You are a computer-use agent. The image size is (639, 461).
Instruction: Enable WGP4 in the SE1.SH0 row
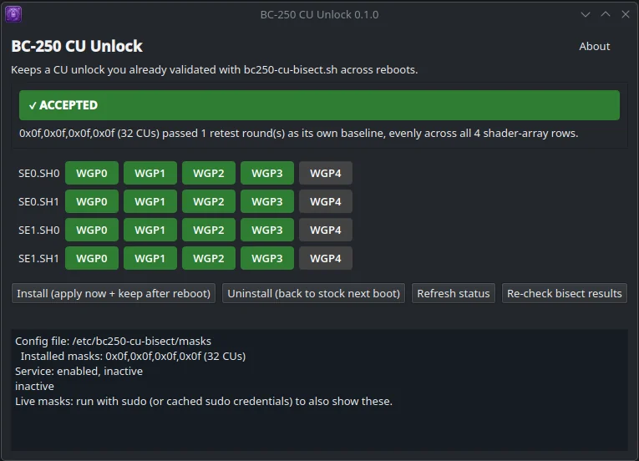(x=326, y=230)
